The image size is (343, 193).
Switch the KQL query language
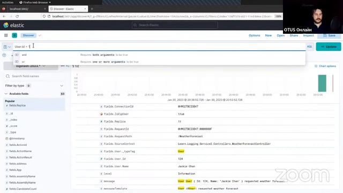click(x=310, y=47)
